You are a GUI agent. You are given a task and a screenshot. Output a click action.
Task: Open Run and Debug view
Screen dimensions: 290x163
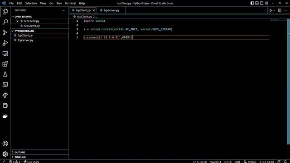click(5, 43)
